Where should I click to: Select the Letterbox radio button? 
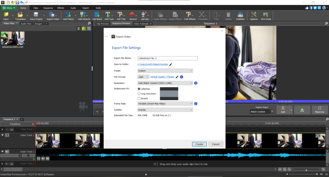[x=139, y=89]
